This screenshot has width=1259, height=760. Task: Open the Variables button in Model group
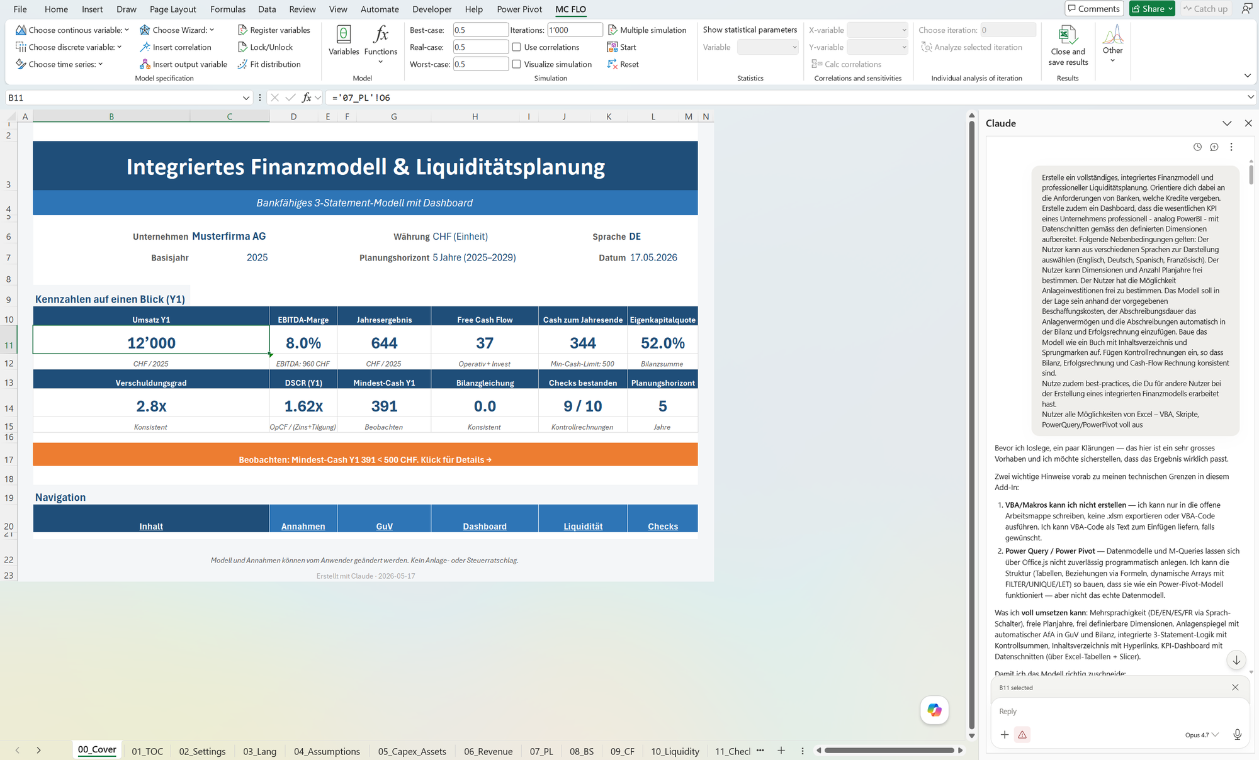pos(344,41)
